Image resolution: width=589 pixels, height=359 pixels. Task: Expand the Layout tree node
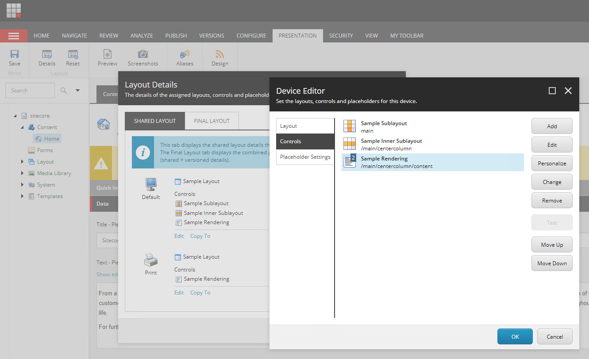pos(22,162)
